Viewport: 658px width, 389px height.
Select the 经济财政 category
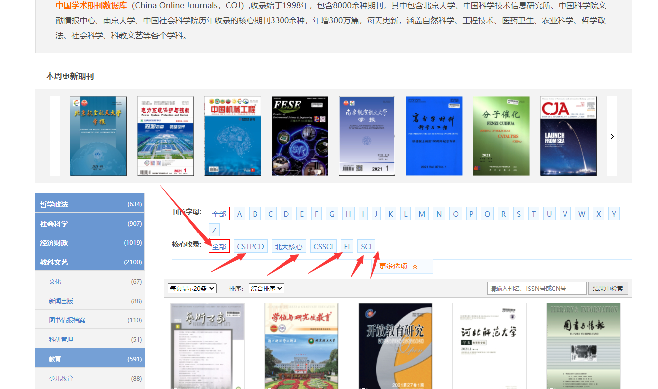coord(90,242)
